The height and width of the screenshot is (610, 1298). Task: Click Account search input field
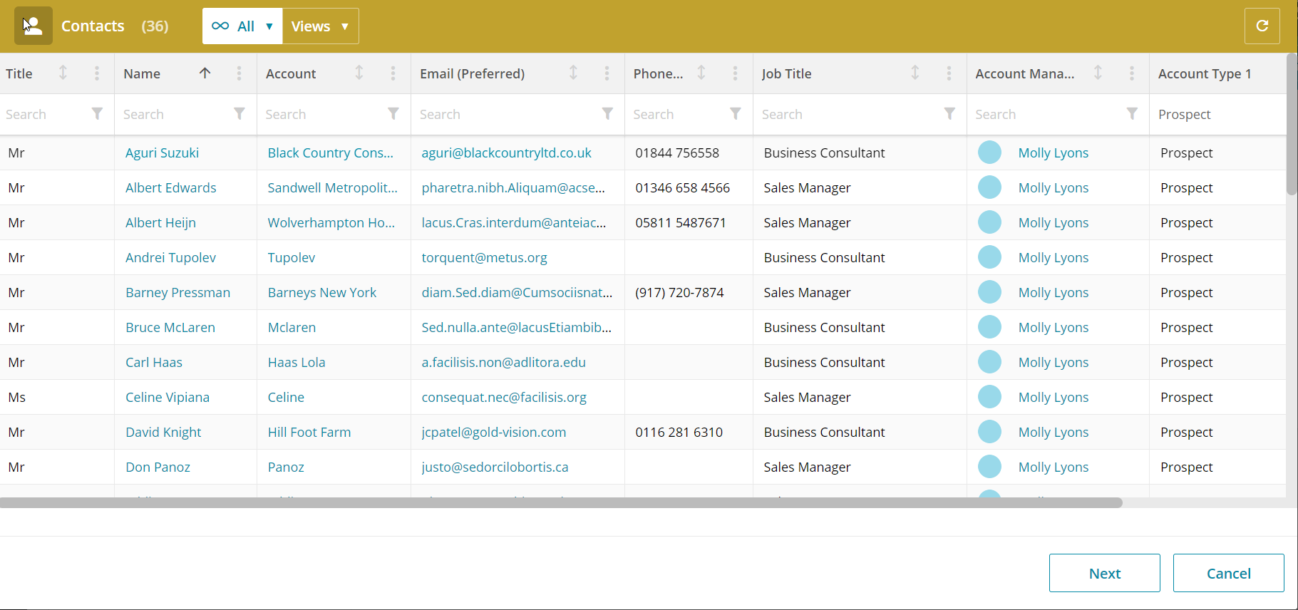[x=324, y=114]
